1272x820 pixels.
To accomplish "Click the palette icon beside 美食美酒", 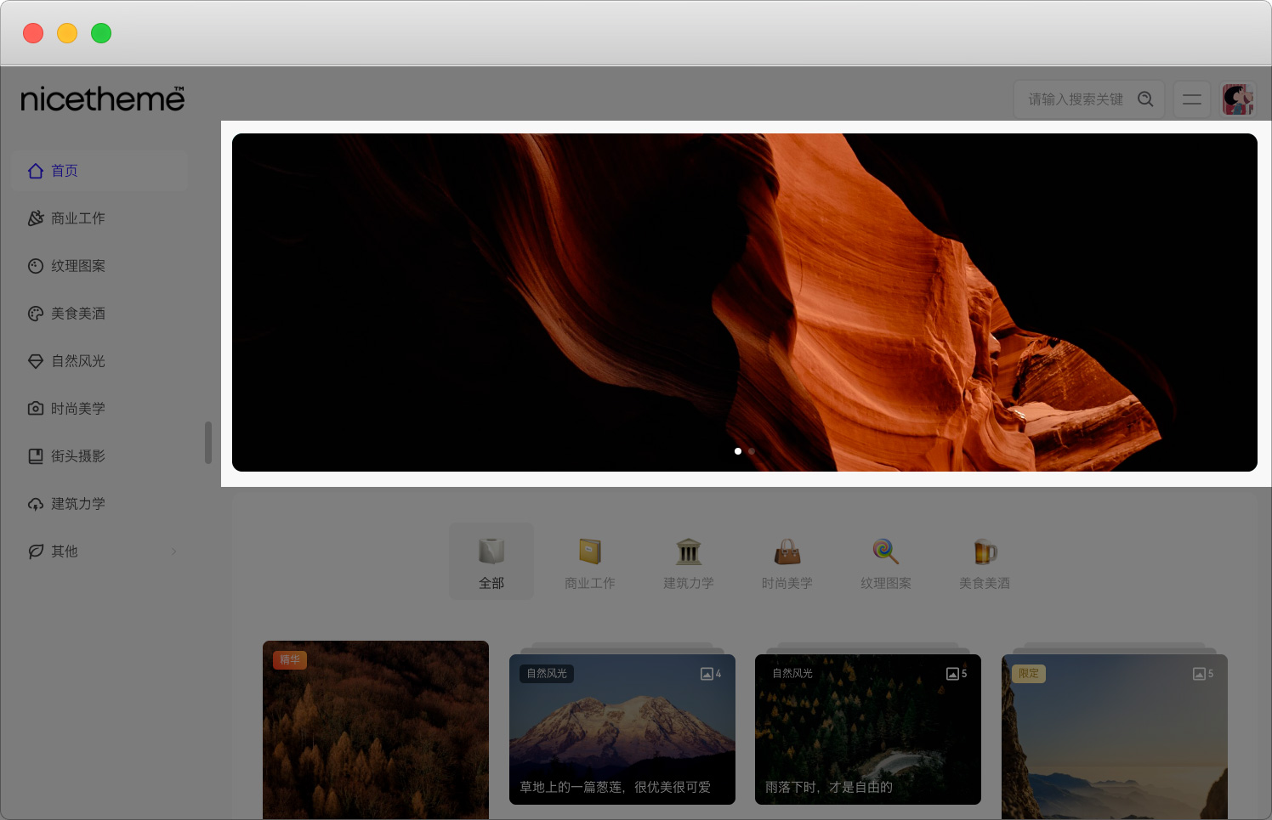I will [x=36, y=314].
